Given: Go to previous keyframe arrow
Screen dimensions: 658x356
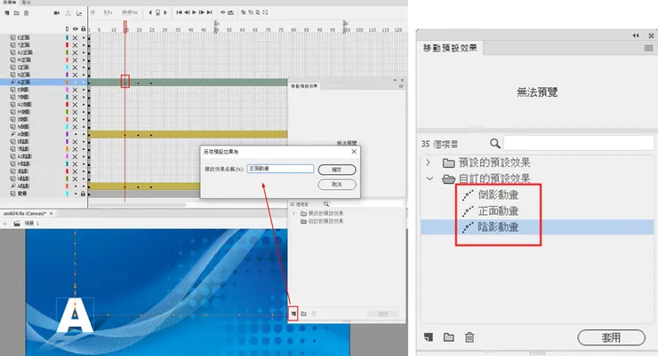Looking at the screenshot, I should pos(150,12).
